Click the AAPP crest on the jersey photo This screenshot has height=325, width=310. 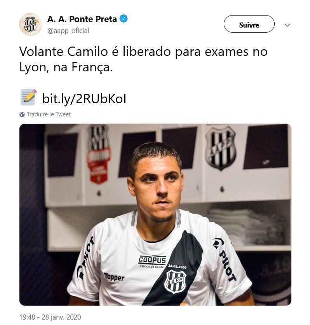(x=176, y=282)
